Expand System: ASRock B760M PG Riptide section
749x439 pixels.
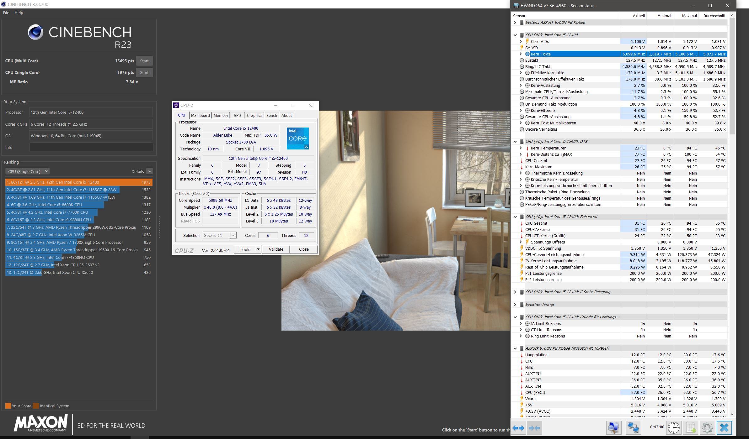[x=515, y=23]
